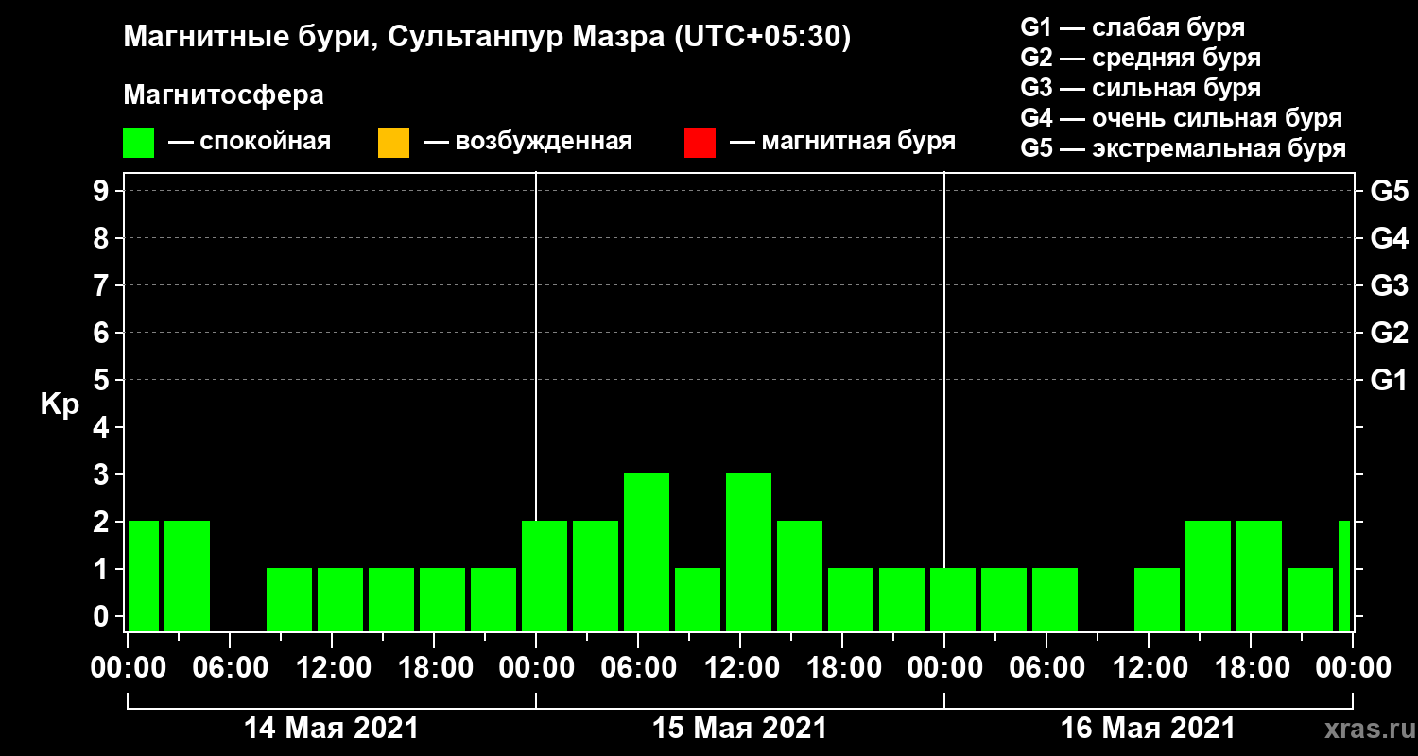
Task: Click the '16 Мая 2021' date label
Action: (x=1148, y=729)
